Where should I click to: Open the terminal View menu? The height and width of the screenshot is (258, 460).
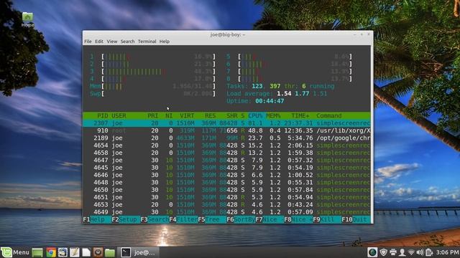112,42
